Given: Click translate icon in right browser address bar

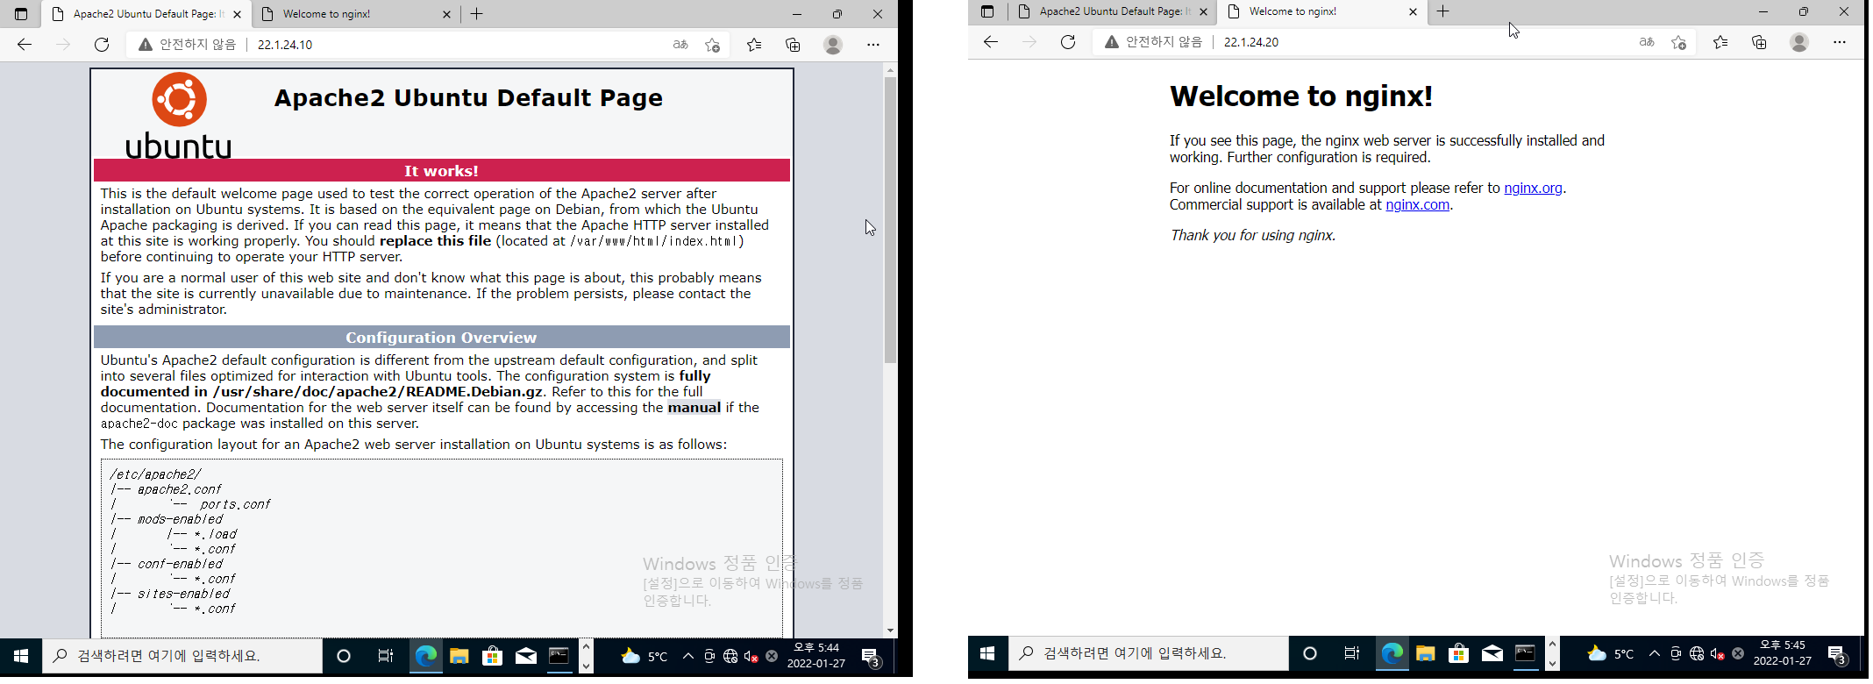Looking at the screenshot, I should click(x=1647, y=42).
